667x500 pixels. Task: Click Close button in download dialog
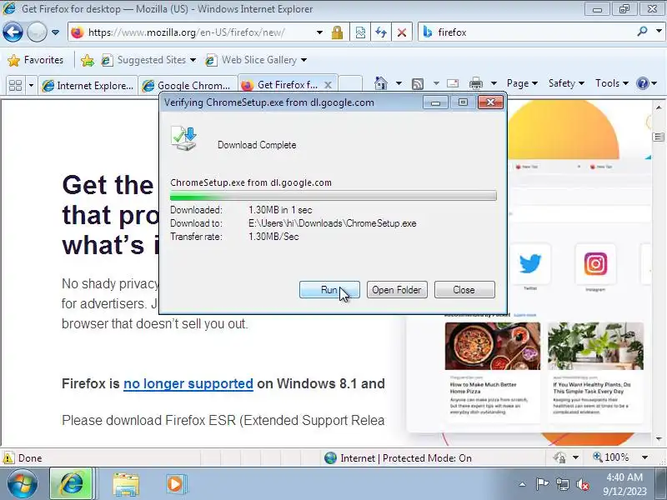coord(464,289)
